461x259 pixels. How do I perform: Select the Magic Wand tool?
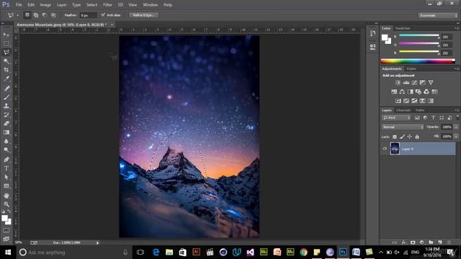[x=6, y=61]
